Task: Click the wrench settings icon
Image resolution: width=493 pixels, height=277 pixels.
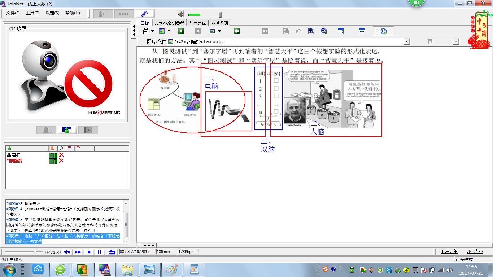Action: click(144, 14)
